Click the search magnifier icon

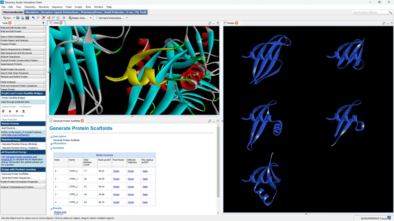pos(390,12)
